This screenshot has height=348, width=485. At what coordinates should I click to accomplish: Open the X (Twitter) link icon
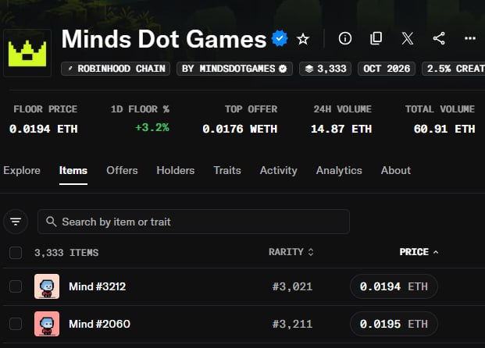coord(408,39)
